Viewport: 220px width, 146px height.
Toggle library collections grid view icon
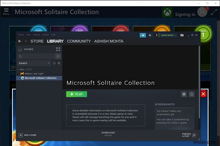coord(58,49)
